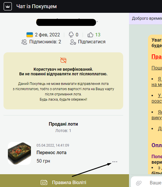Click the lot price '50 грн'

(43, 161)
